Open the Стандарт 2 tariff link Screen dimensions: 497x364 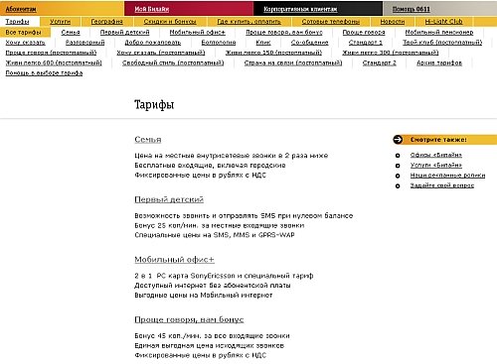click(380, 62)
